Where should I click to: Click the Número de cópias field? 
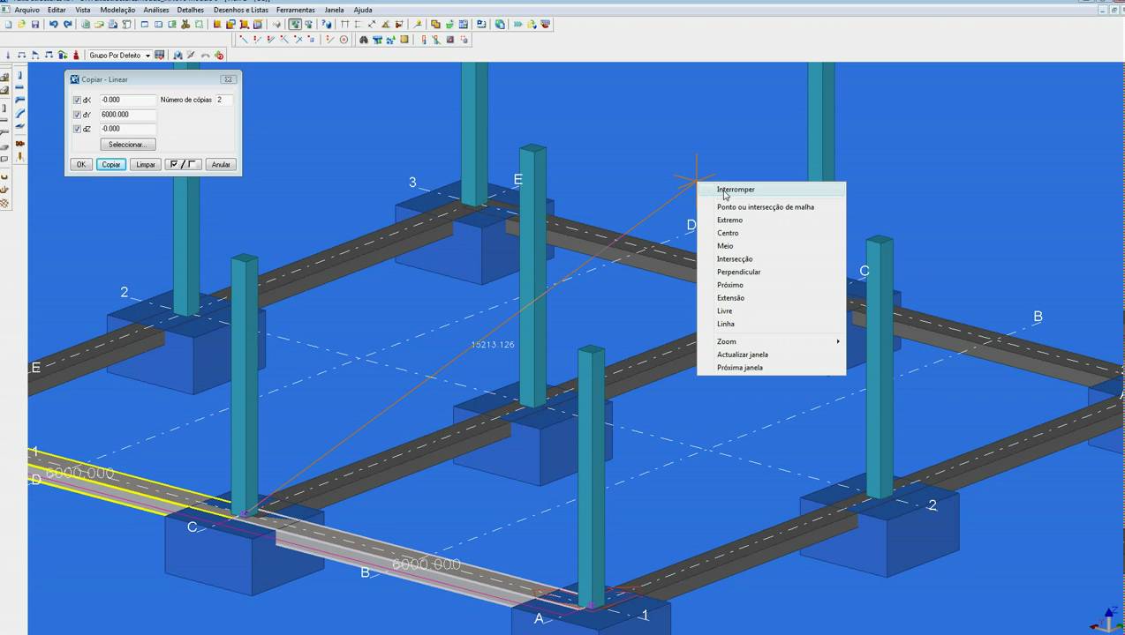[x=224, y=100]
